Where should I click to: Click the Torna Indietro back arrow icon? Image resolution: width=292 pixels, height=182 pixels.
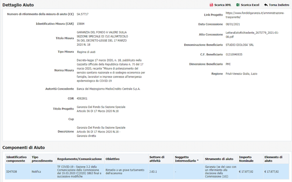click(x=266, y=5)
